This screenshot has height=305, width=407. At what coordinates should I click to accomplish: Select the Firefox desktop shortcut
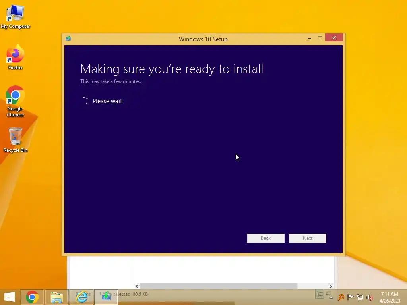click(x=16, y=57)
